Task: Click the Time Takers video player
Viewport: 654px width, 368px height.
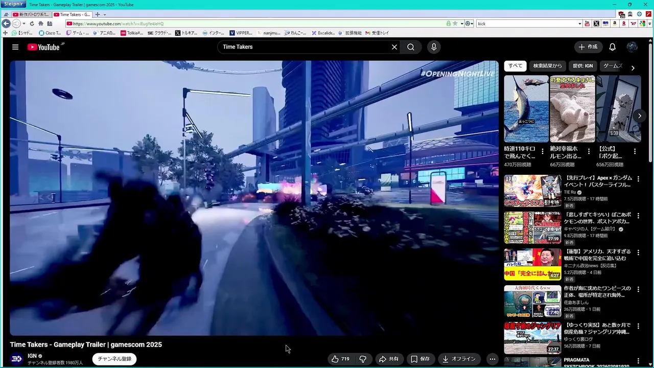Action: click(x=254, y=198)
